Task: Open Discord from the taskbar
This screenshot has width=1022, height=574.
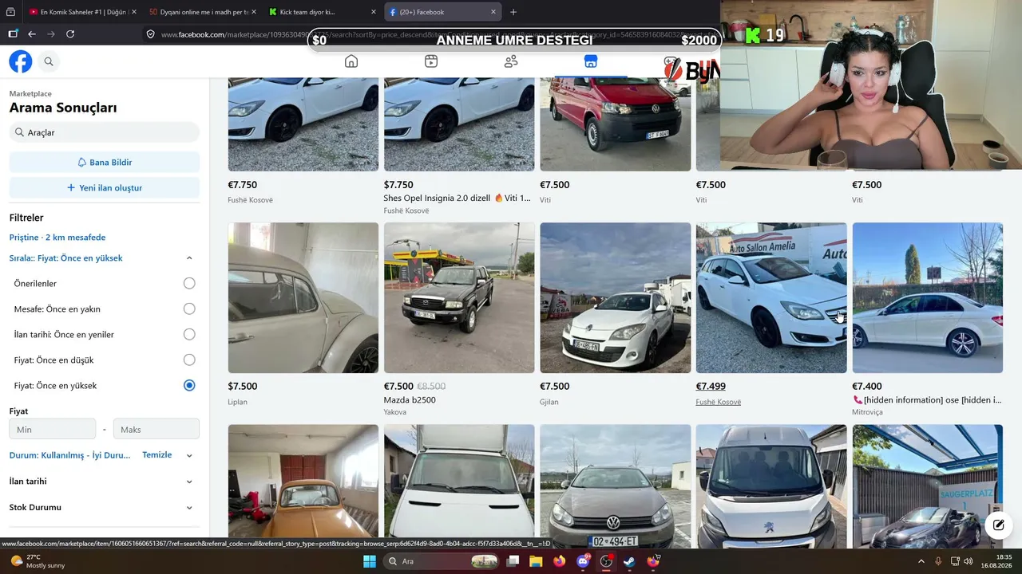Action: click(583, 561)
